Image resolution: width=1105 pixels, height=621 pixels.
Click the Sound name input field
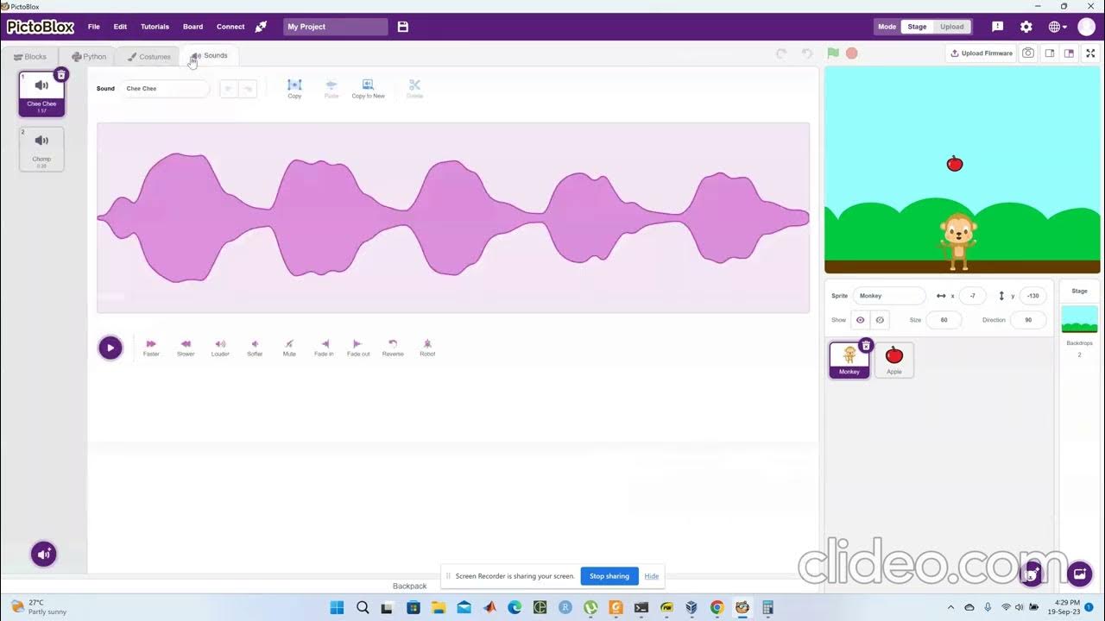point(164,89)
